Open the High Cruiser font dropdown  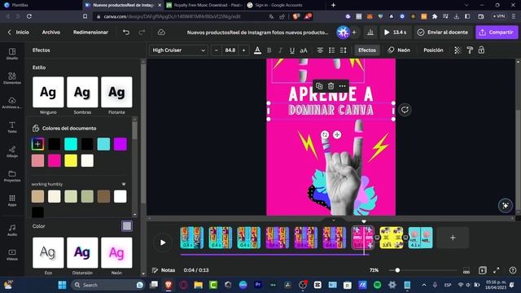point(178,50)
